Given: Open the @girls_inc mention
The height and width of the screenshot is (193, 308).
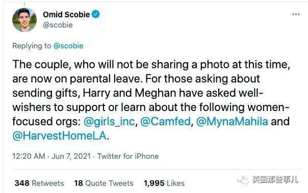Looking at the screenshot, I should [109, 121].
